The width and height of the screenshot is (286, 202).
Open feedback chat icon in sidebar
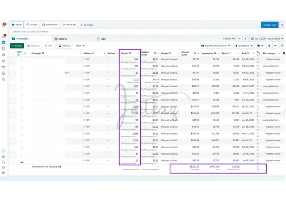tap(4, 168)
